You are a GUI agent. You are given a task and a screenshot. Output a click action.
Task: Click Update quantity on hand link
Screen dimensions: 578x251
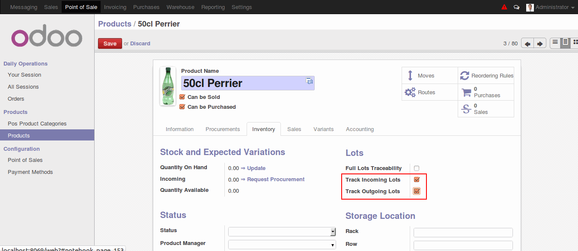256,168
